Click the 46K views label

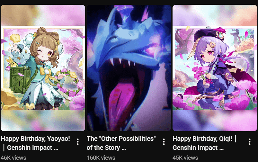[x=13, y=158]
